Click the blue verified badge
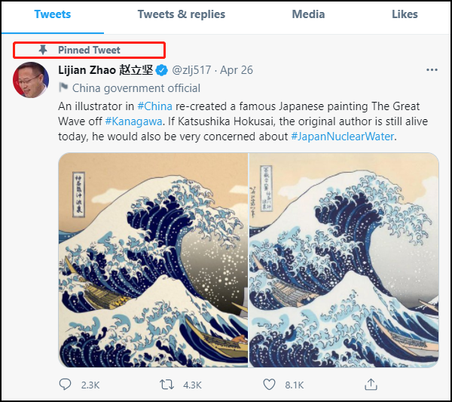The image size is (452, 402). (x=163, y=71)
